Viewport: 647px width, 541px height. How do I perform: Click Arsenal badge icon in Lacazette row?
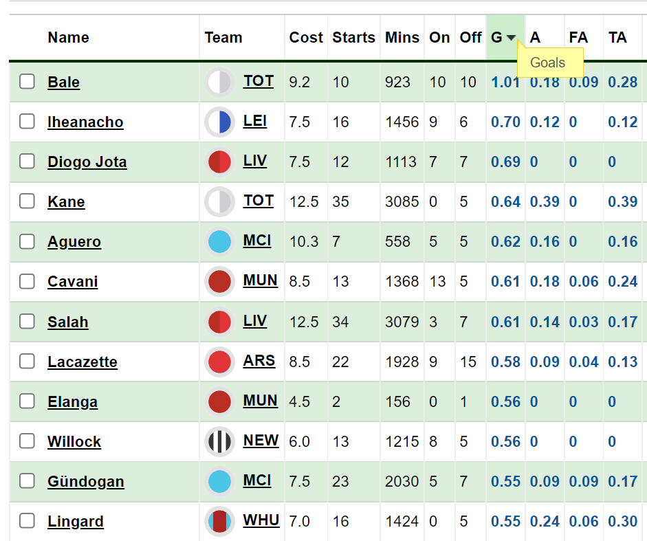click(219, 362)
